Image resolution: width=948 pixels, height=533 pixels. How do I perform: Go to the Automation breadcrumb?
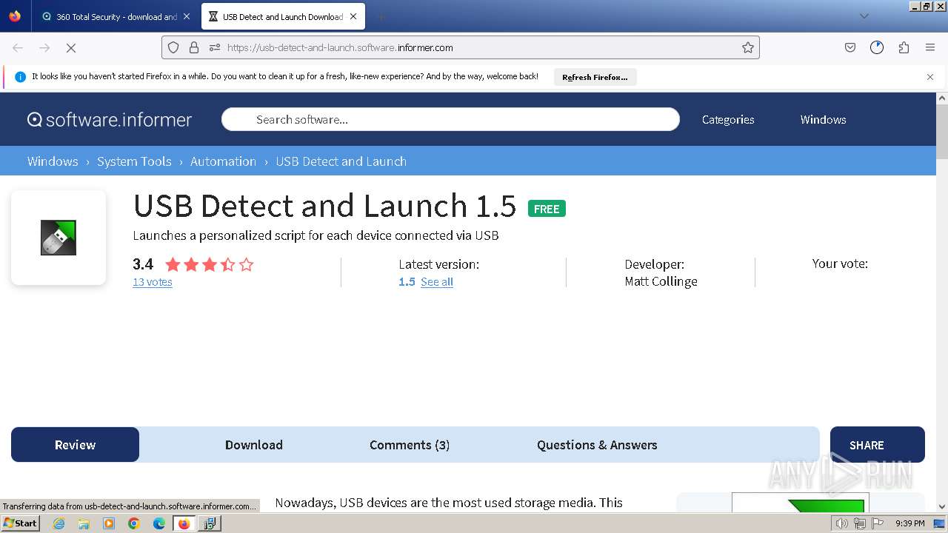click(x=223, y=161)
